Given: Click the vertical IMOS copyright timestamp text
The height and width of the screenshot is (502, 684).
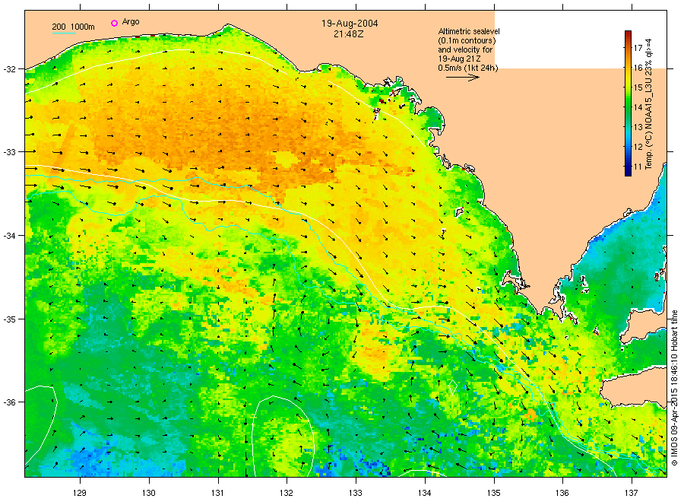Looking at the screenshot, I should pos(674,388).
